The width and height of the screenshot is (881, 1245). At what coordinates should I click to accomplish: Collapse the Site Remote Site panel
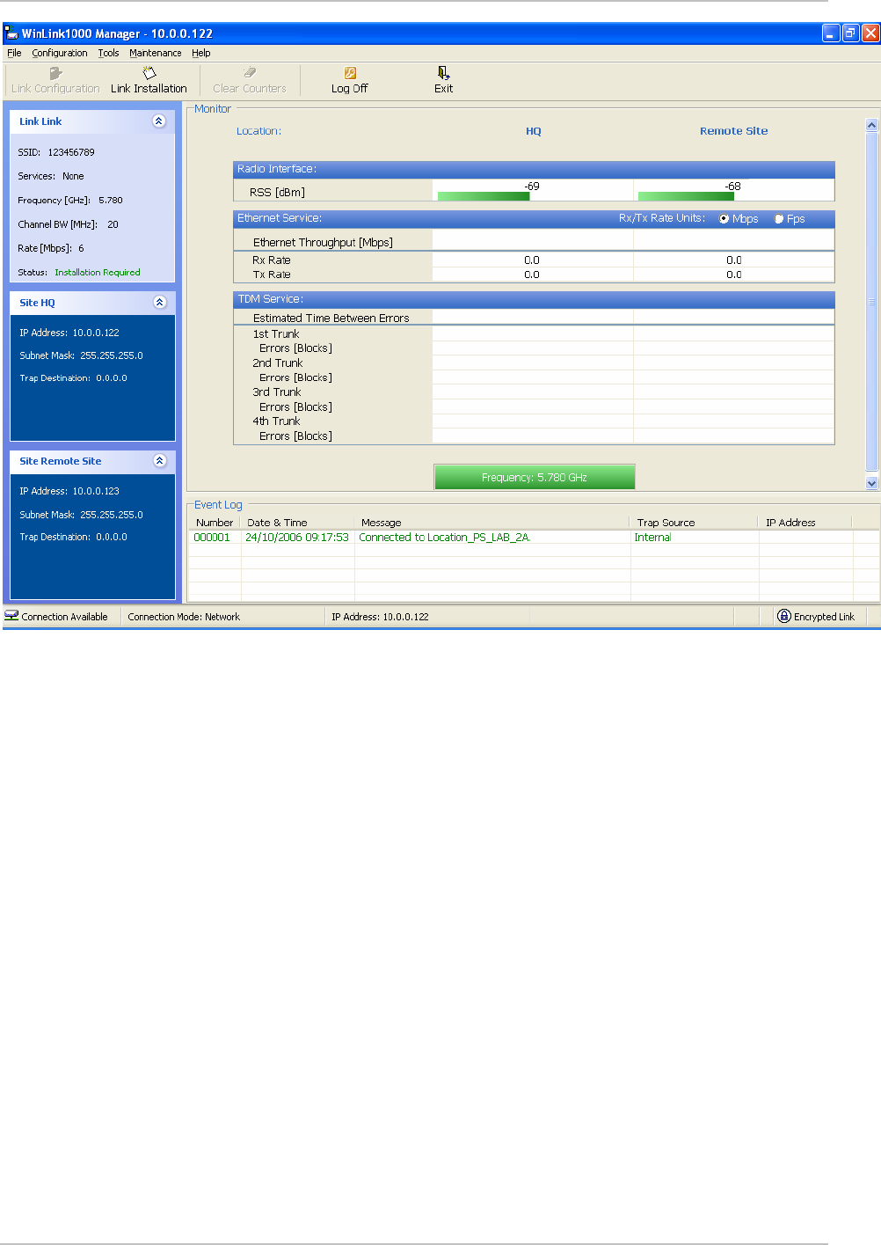click(159, 461)
